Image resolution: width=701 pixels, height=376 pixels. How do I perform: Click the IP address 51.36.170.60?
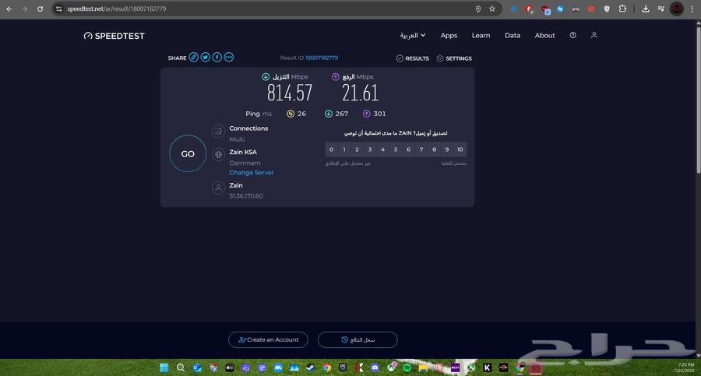coord(246,196)
